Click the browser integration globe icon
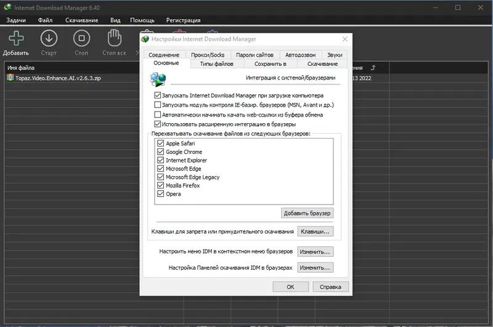Screen dimensions: 493x327 click(x=158, y=79)
